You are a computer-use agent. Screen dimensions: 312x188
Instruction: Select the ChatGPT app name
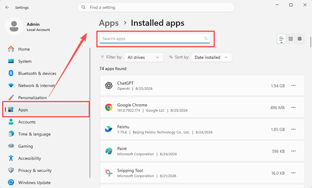125,83
